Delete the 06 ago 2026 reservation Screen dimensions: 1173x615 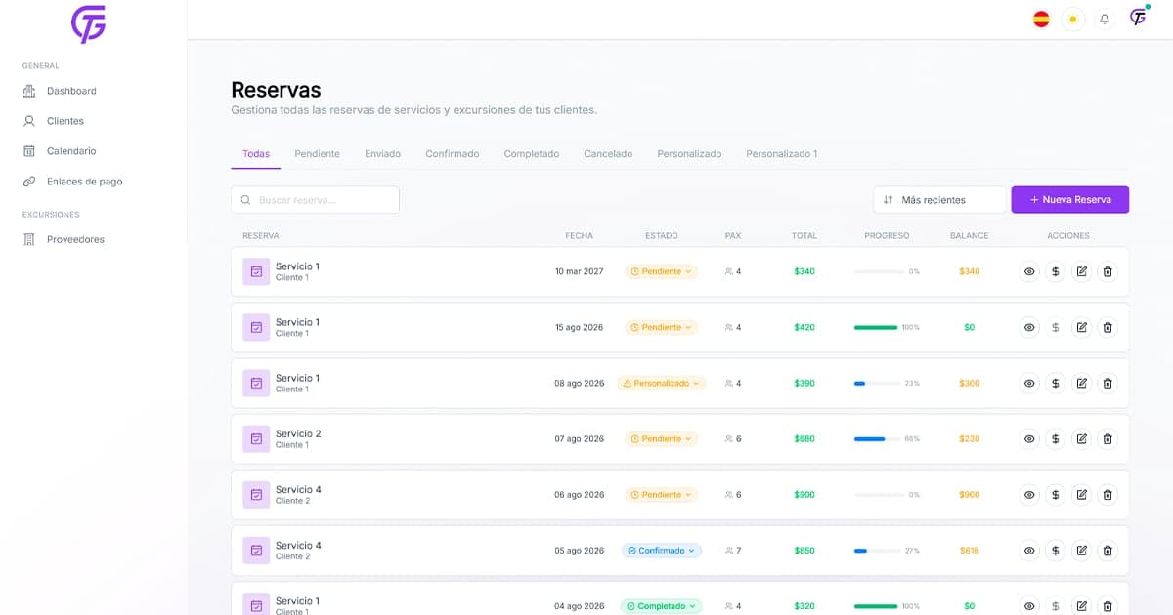(x=1108, y=494)
